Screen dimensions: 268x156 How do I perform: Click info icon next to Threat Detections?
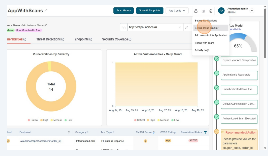pyautogui.click(x=63, y=40)
